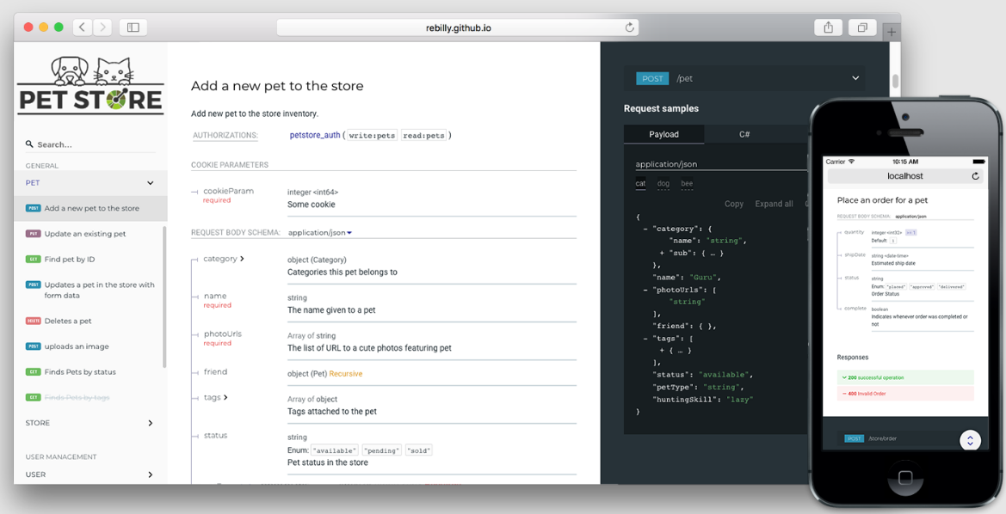
Task: Expand the STORE sidebar section
Action: click(x=150, y=423)
